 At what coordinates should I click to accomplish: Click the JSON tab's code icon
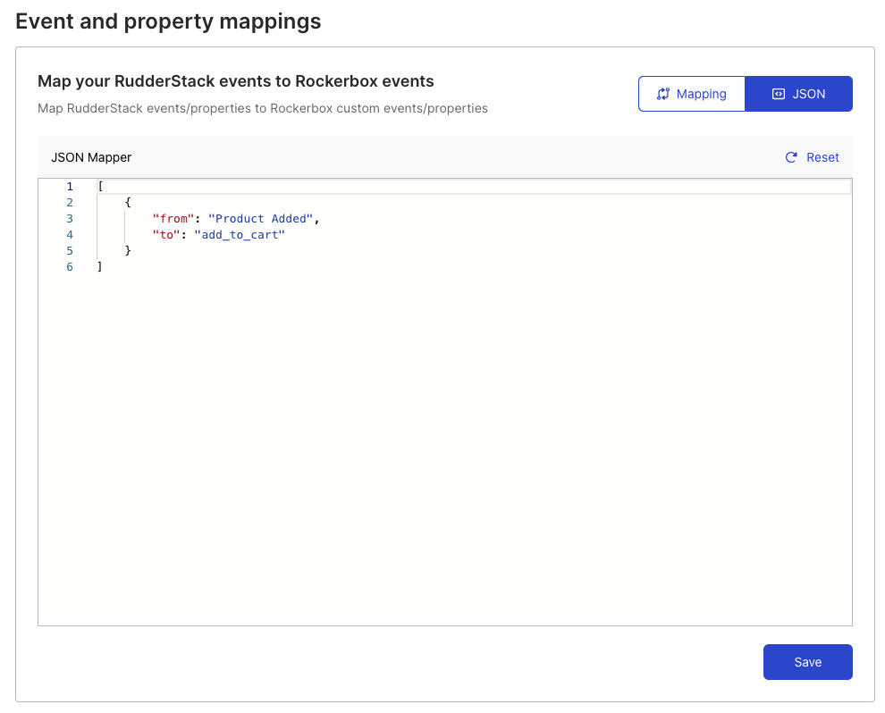point(779,94)
